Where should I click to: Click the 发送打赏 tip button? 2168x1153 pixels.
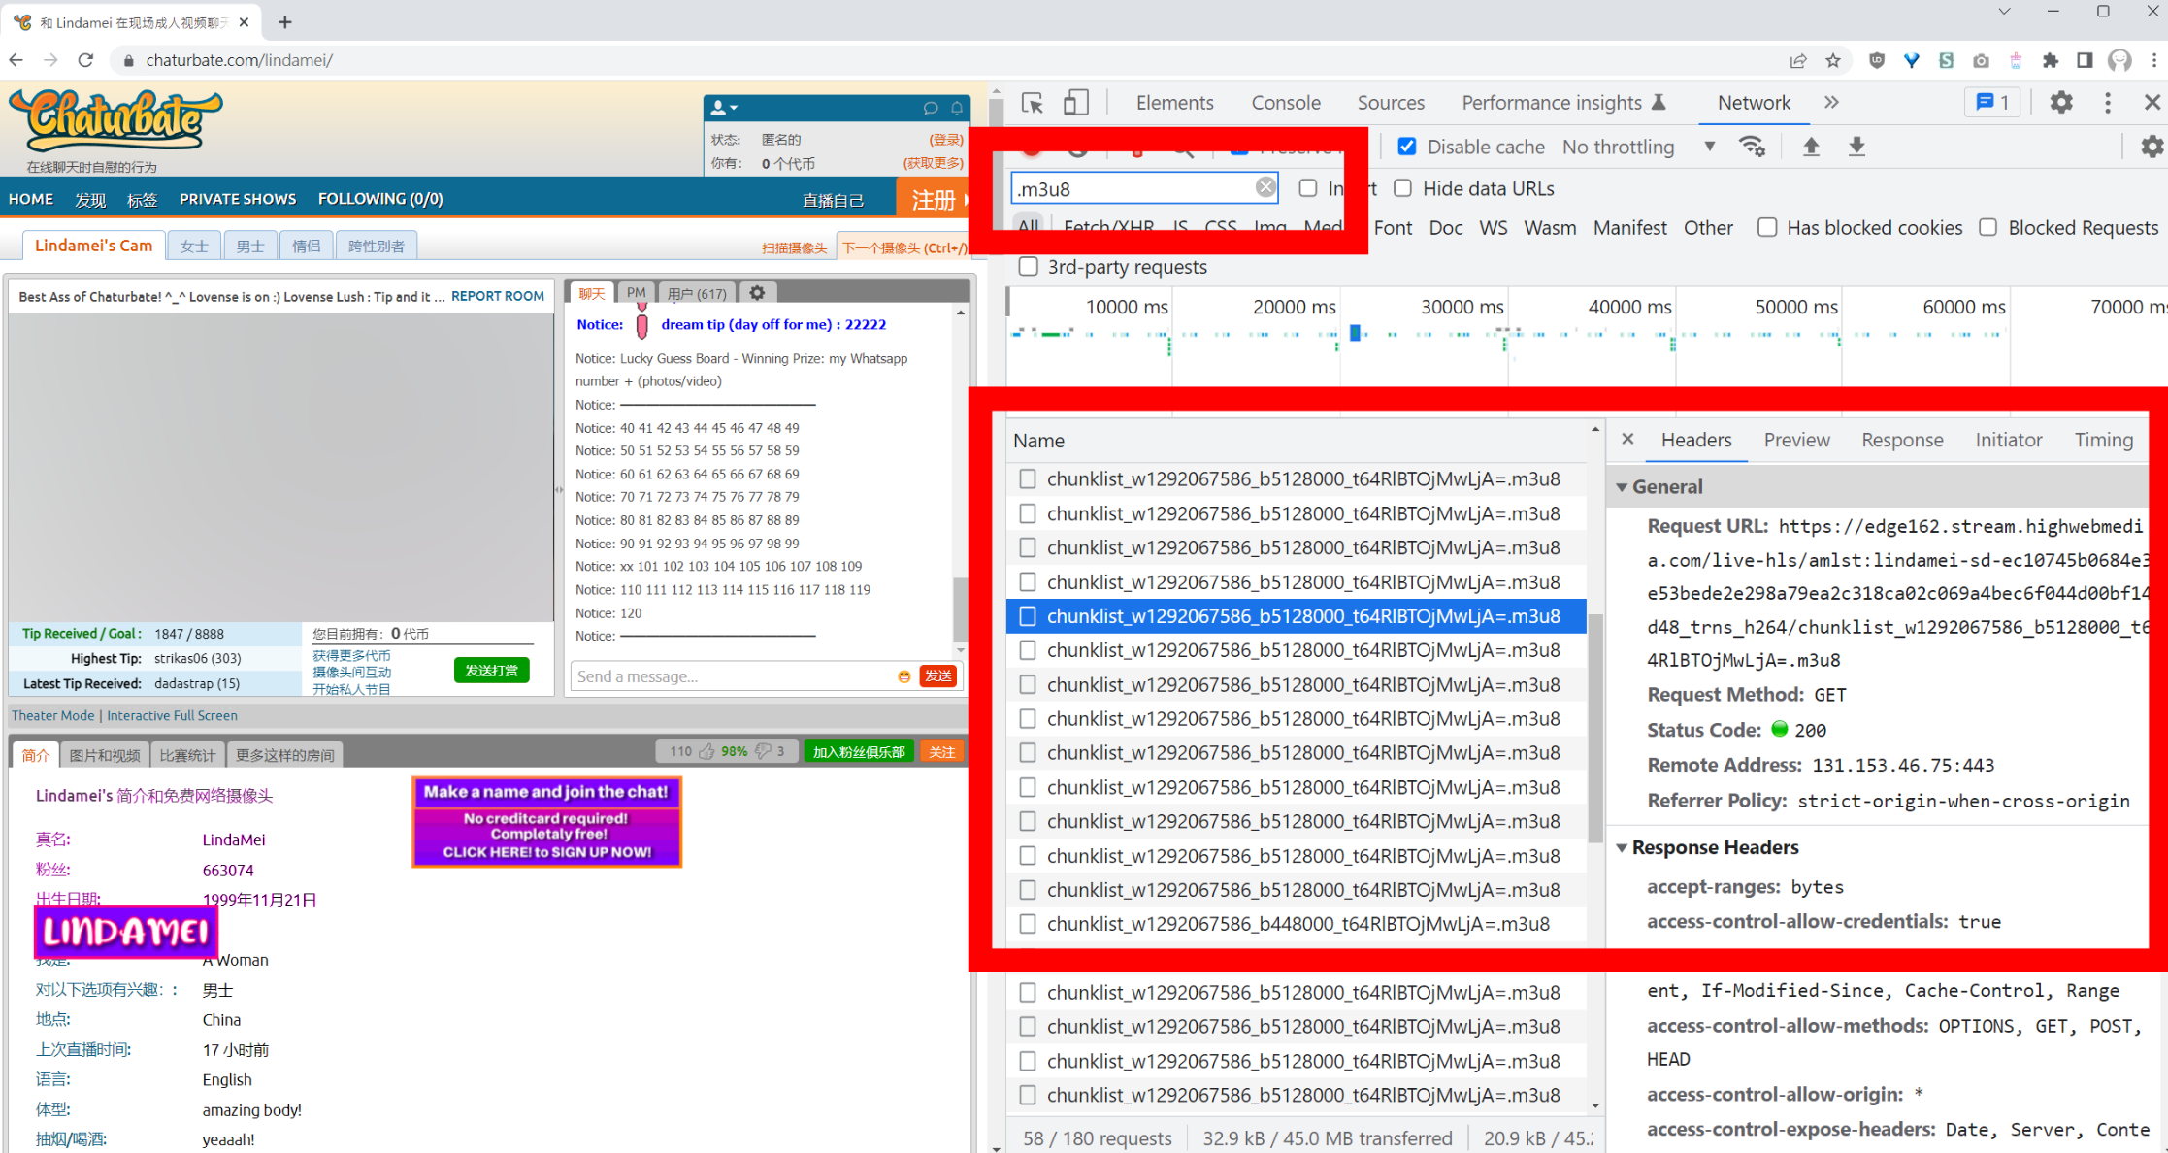tap(491, 670)
